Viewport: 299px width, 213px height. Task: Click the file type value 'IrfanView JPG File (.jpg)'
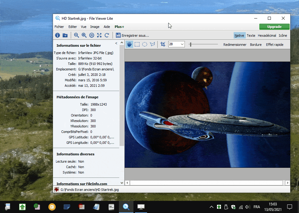click(x=96, y=53)
